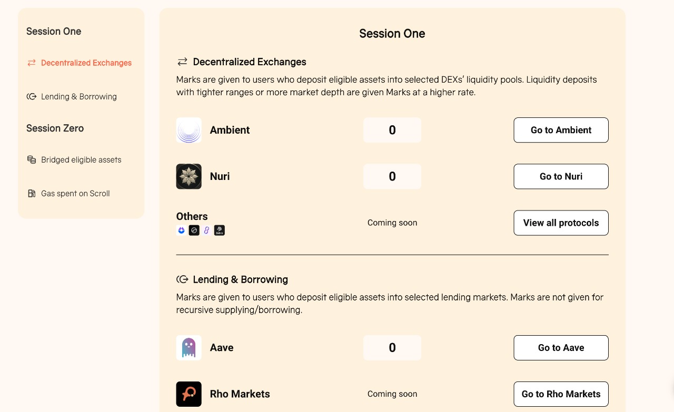Screen dimensions: 674x412
Task: Click the Rho Markets logo
Action: tap(189, 394)
